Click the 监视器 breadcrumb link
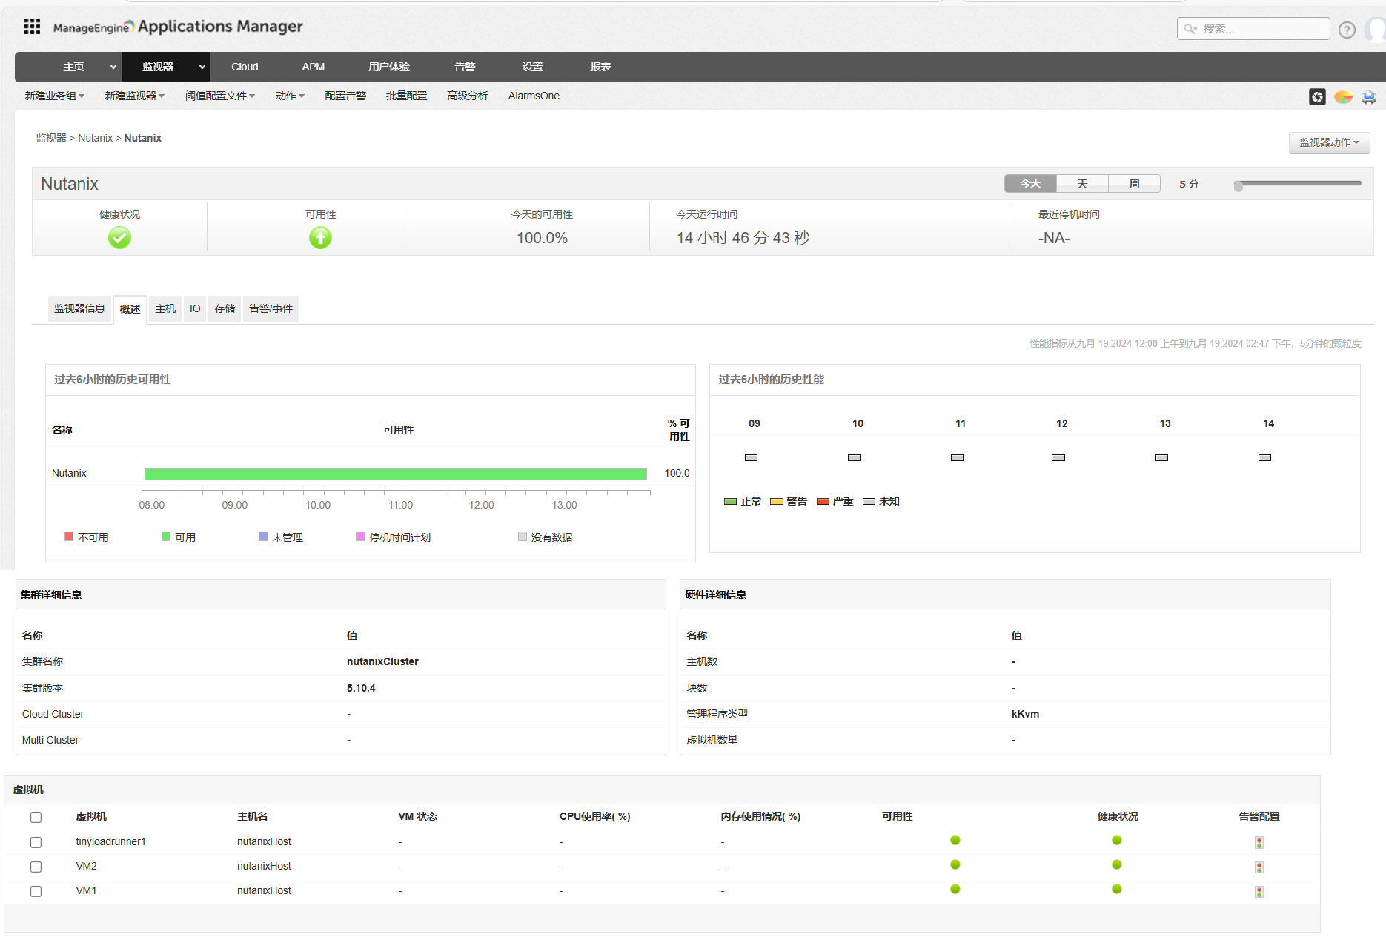The image size is (1386, 943). click(51, 138)
